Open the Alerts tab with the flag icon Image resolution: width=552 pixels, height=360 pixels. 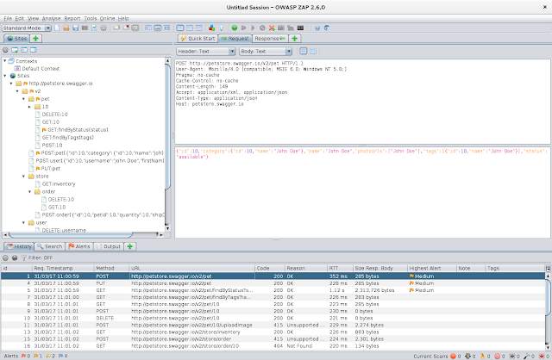click(80, 246)
